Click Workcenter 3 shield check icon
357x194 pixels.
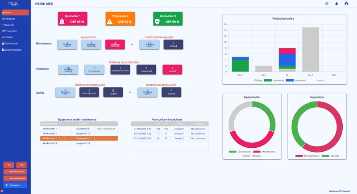coord(157,21)
